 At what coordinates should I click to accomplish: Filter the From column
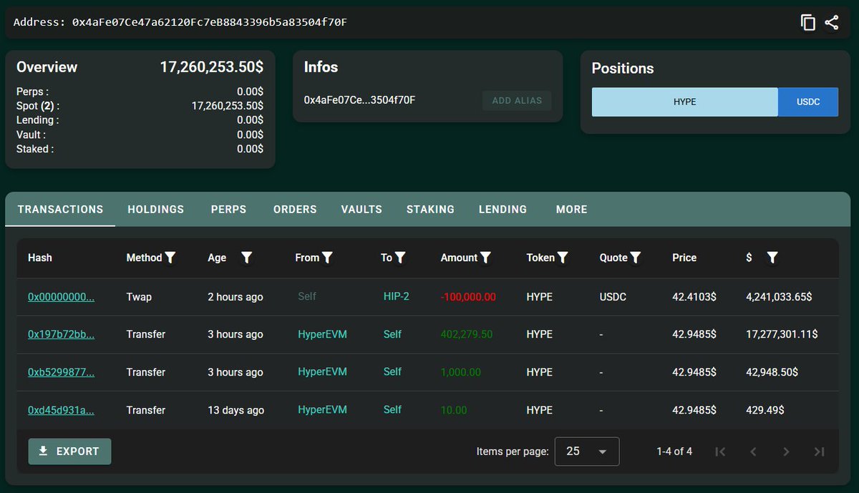click(x=327, y=258)
